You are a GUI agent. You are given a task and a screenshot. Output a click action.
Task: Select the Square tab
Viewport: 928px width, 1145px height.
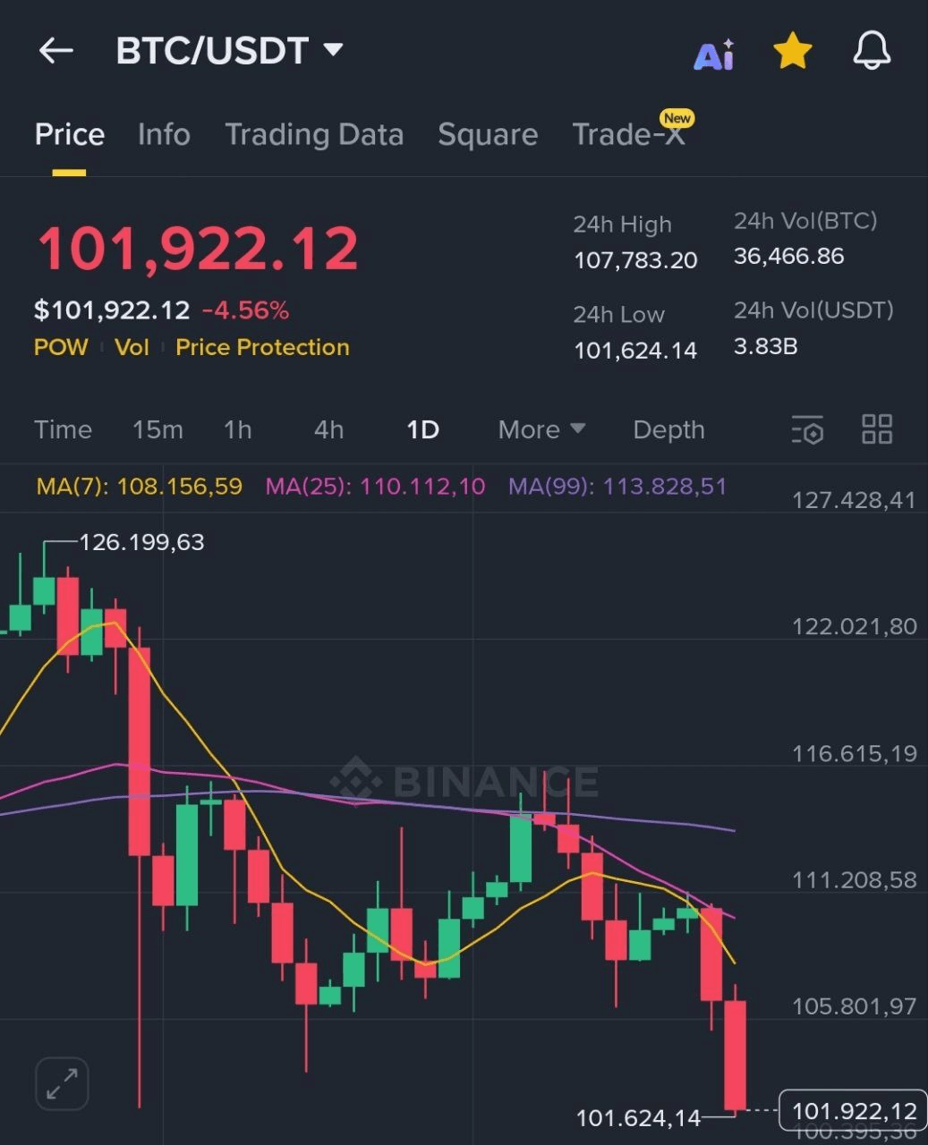[x=488, y=134]
